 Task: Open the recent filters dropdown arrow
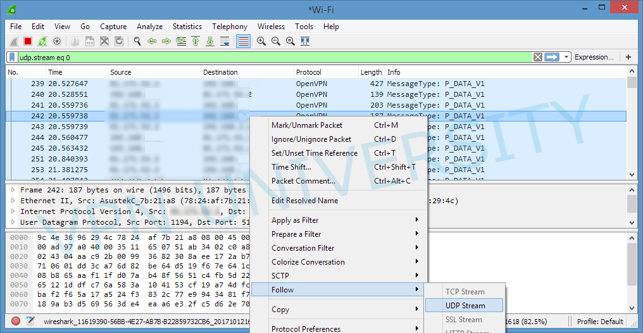566,58
